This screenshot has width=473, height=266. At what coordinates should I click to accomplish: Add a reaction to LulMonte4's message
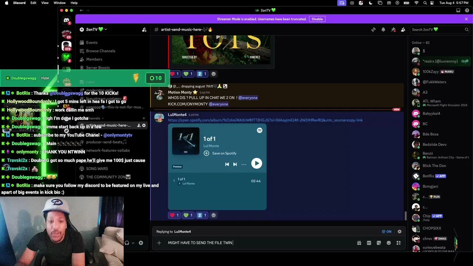(214, 215)
